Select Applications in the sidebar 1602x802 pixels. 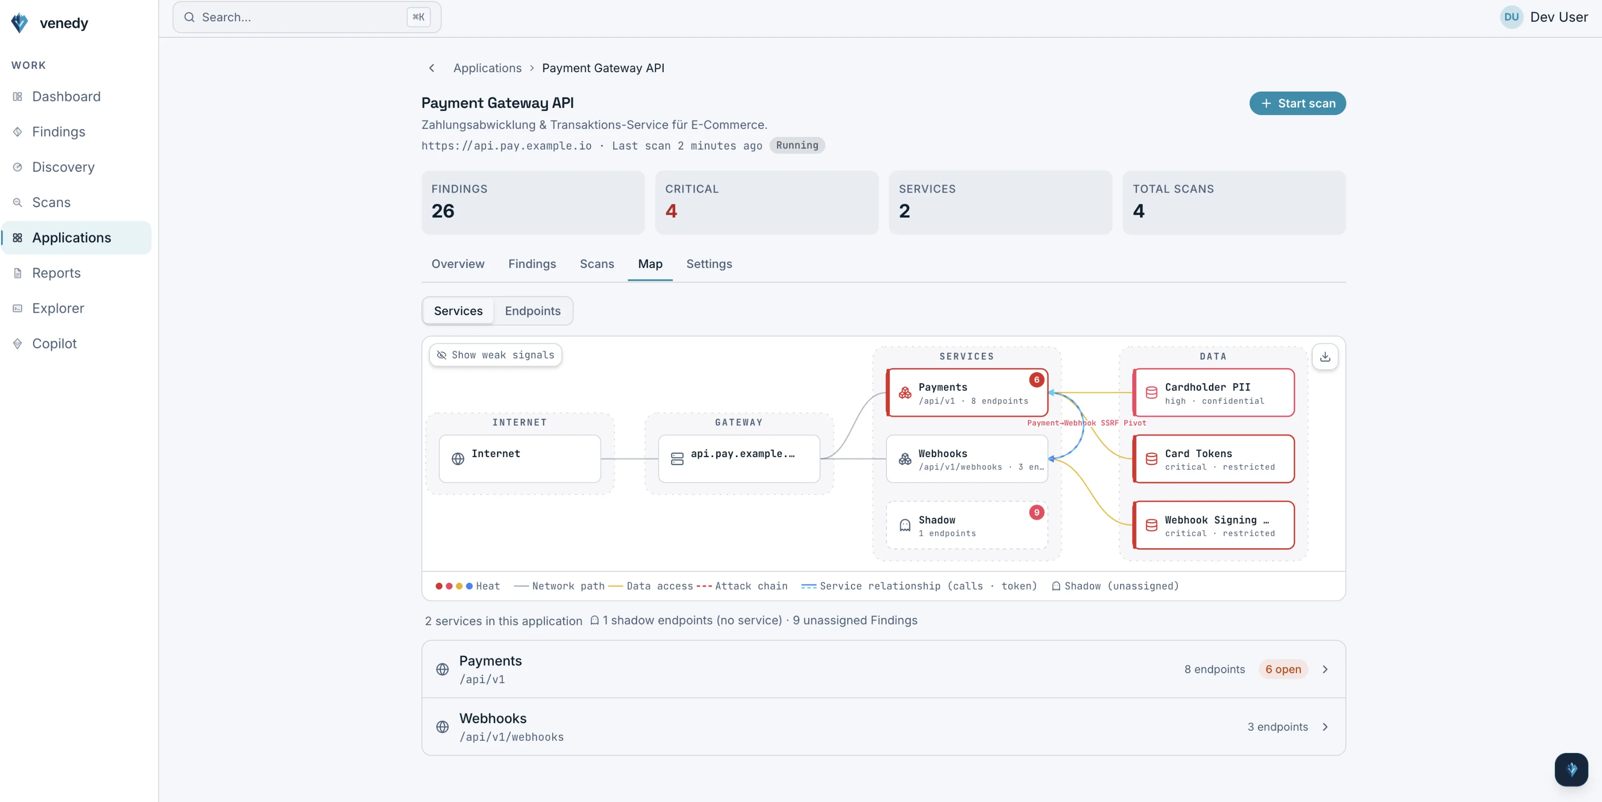tap(76, 237)
